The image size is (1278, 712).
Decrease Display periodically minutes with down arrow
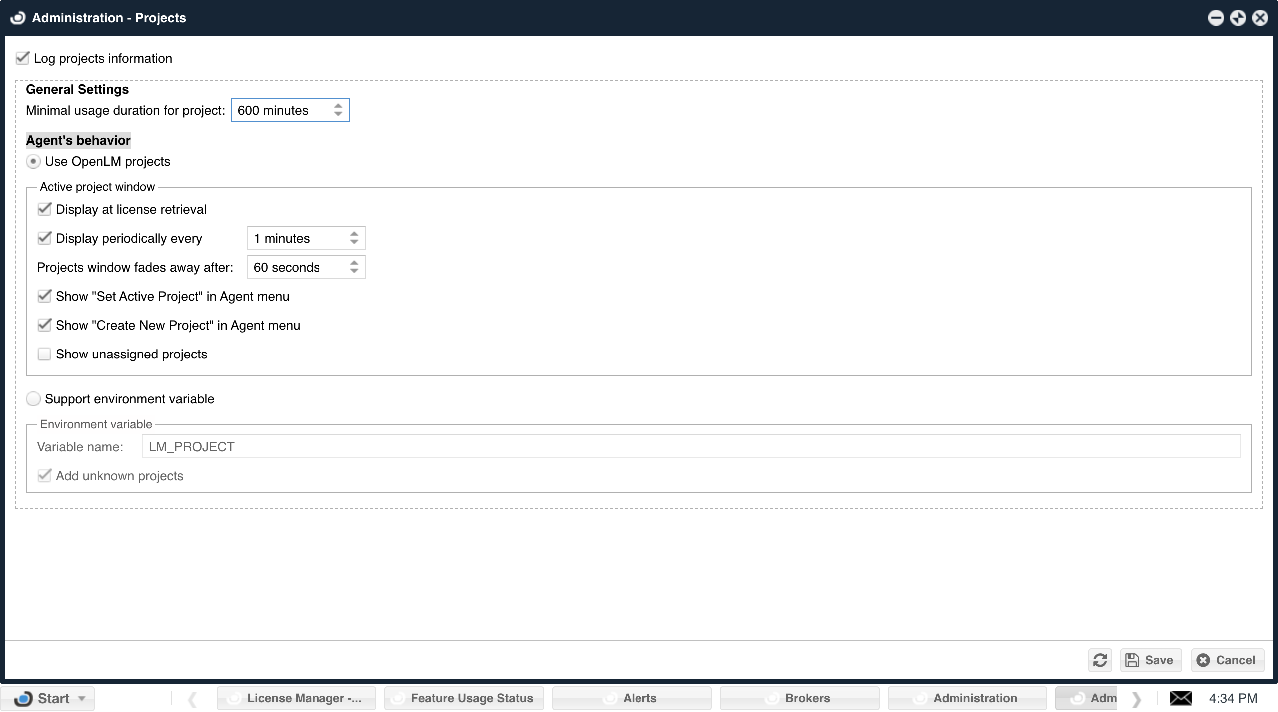point(354,242)
